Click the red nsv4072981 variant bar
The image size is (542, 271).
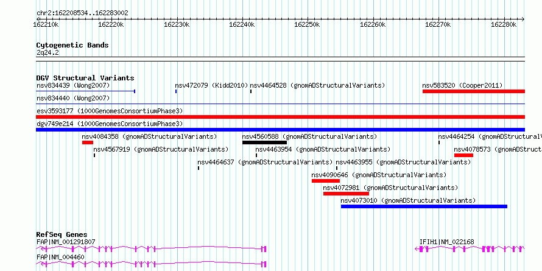tap(346, 194)
